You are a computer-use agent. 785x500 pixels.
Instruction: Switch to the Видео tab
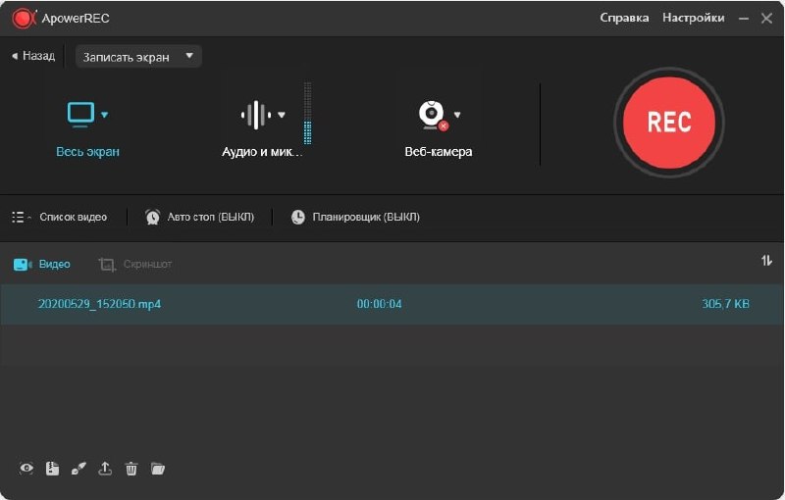(x=41, y=264)
